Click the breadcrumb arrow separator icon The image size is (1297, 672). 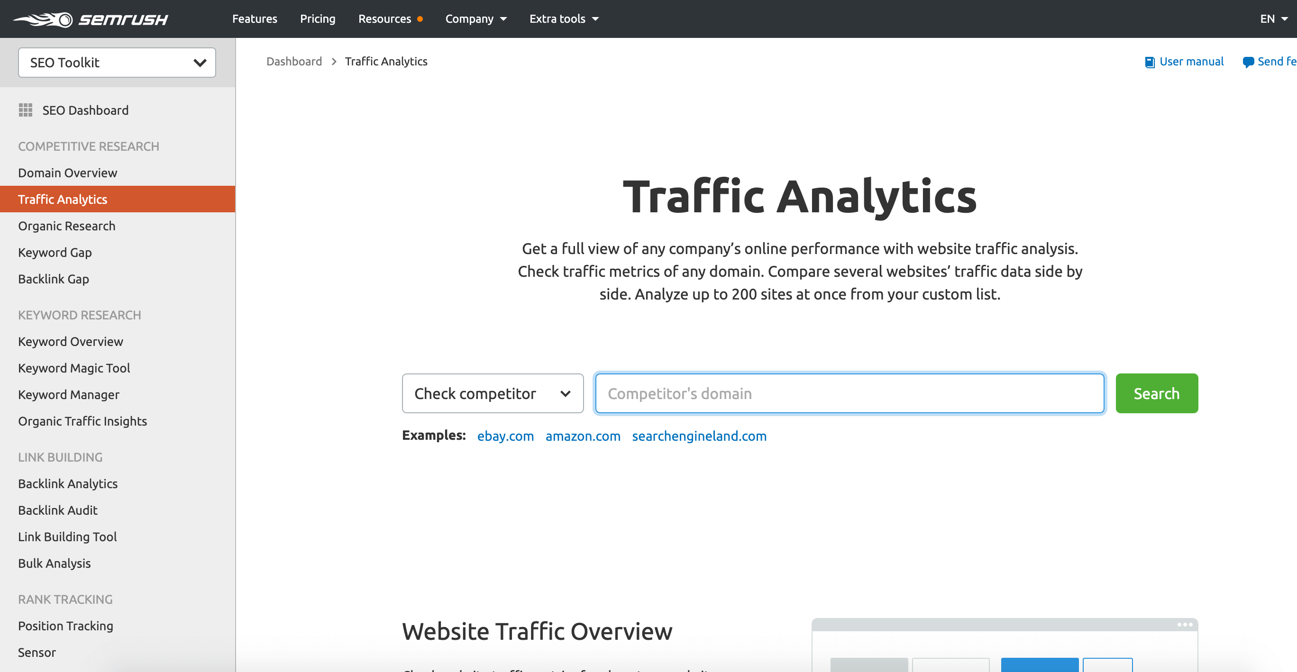334,62
